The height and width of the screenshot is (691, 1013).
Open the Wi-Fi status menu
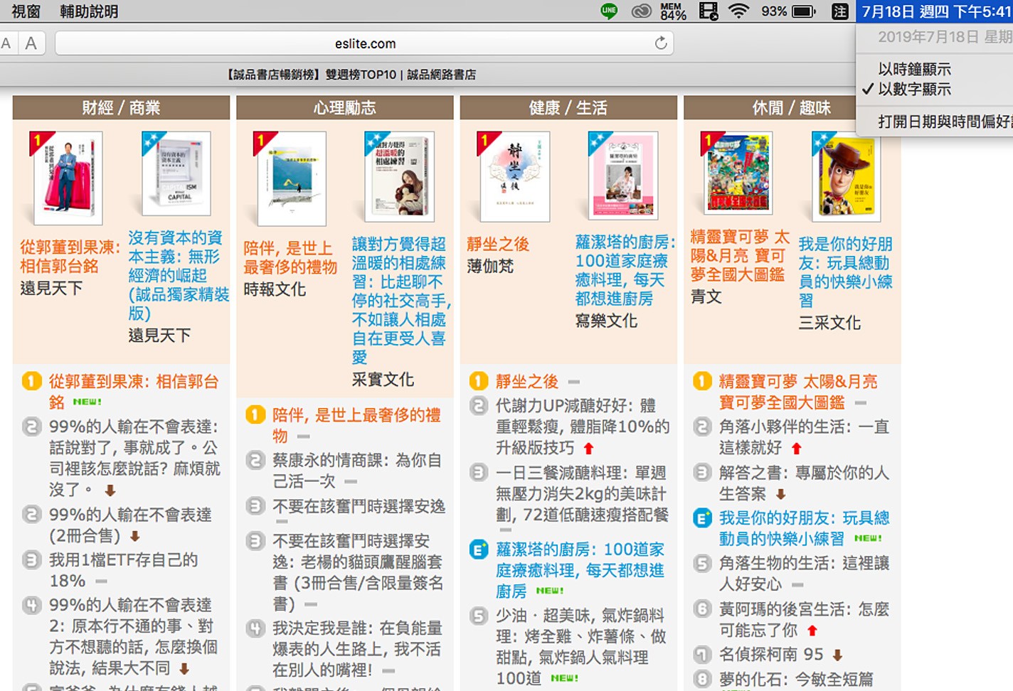tap(739, 11)
